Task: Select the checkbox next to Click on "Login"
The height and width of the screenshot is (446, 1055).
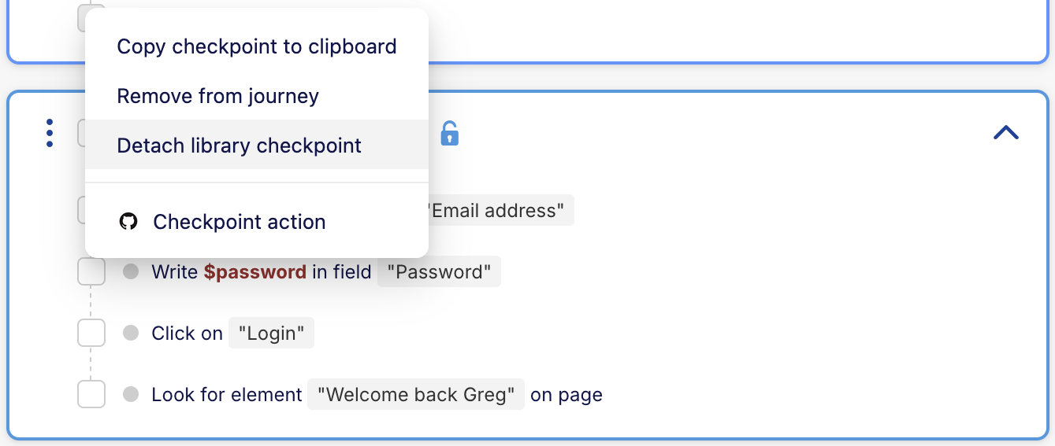Action: coord(91,334)
